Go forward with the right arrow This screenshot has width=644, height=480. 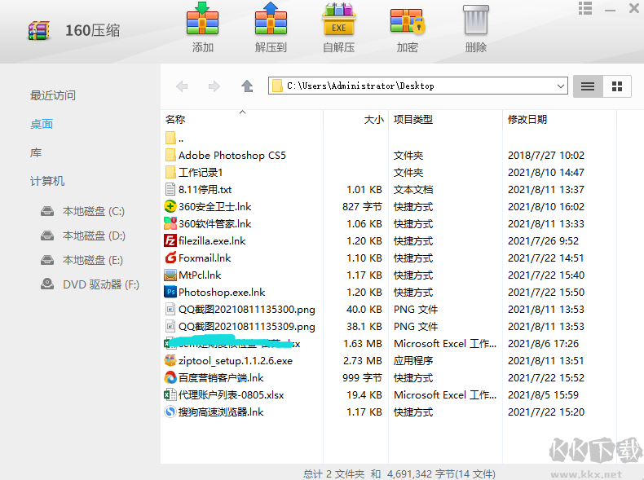pyautogui.click(x=214, y=86)
